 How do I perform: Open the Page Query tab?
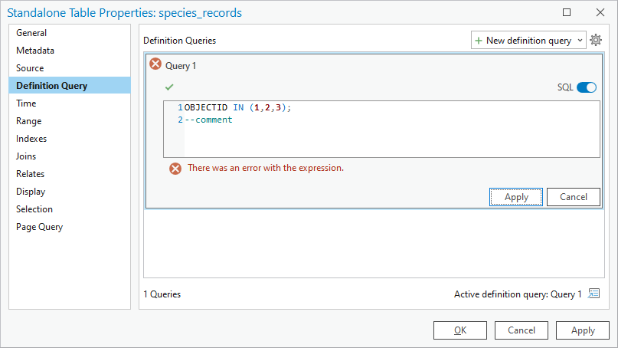[39, 227]
